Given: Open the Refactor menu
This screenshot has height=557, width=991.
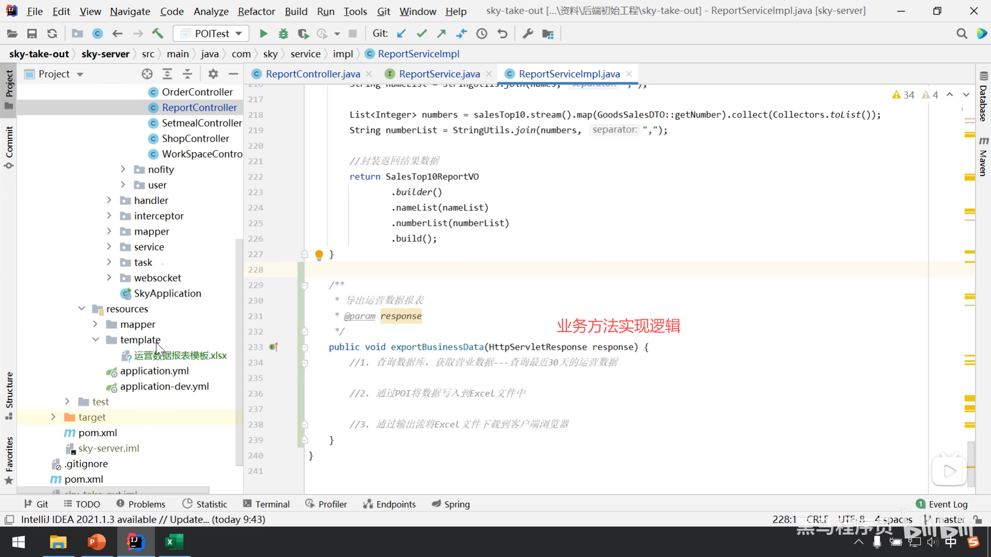Looking at the screenshot, I should [256, 11].
